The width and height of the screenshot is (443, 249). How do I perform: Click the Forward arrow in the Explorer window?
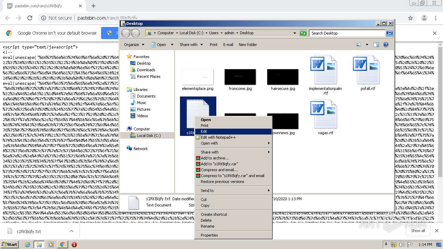pos(135,33)
